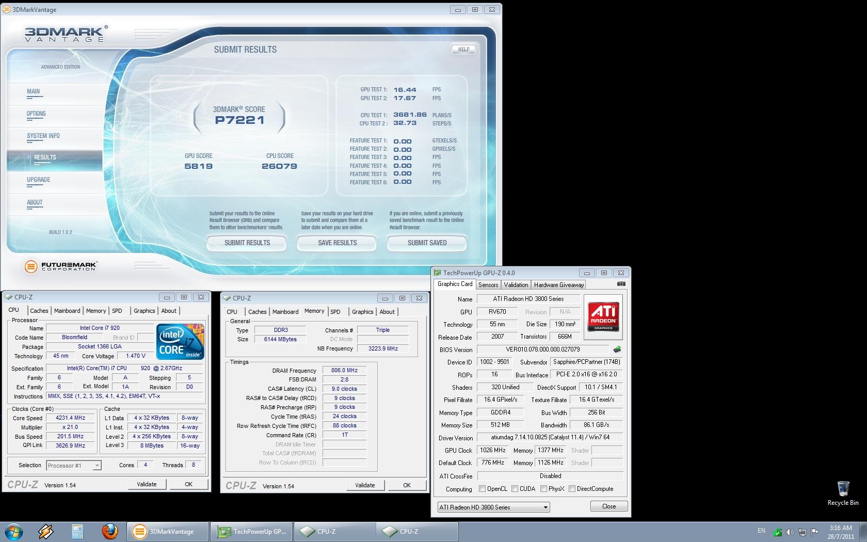Click Validate in Memory CPU-Z window
The width and height of the screenshot is (867, 542).
(365, 485)
